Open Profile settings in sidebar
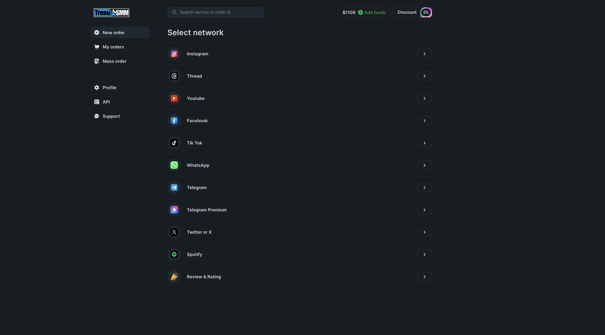The image size is (605, 335). [x=109, y=88]
